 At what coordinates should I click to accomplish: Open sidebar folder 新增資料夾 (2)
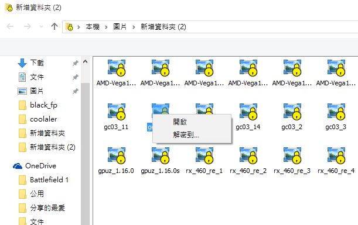(x=53, y=147)
